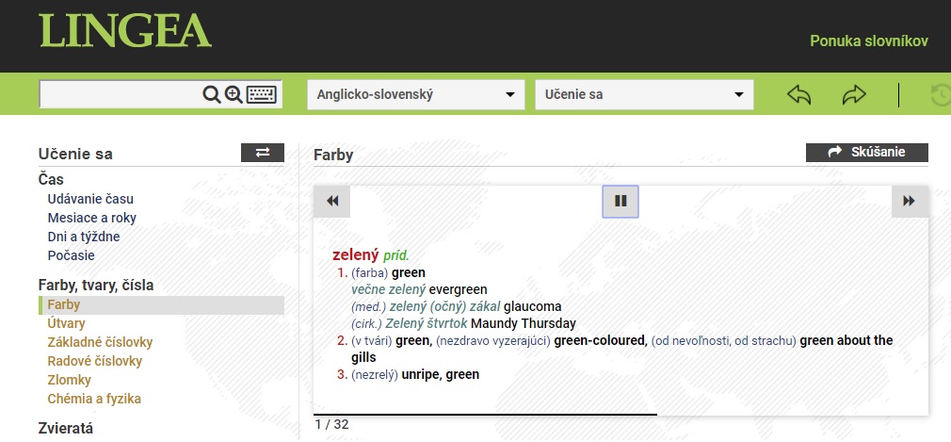Viewport: 951px width, 442px height.
Task: Skip to the previous flashcard
Action: (331, 201)
